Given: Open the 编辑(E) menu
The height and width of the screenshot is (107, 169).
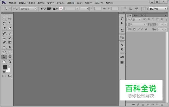Looking at the screenshot, I should (22, 3).
